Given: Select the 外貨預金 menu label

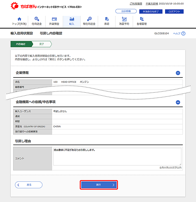Looking at the screenshot, I should pyautogui.click(x=54, y=24).
